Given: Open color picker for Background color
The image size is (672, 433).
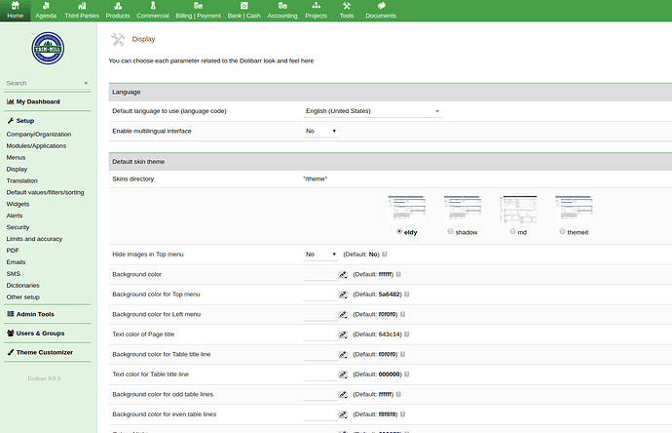Looking at the screenshot, I should [343, 275].
